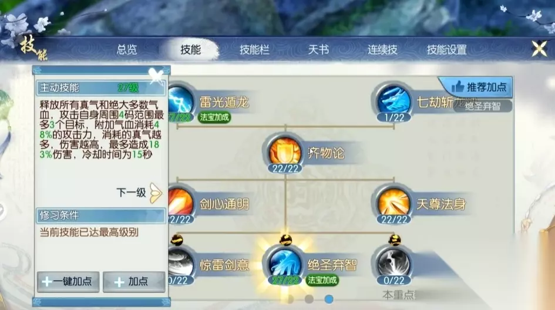Select the 七劫斩龙 skill icon
The image size is (555, 310).
click(x=393, y=100)
